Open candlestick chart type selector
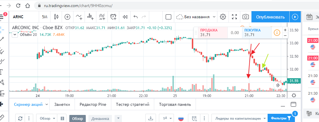 pos(56,17)
